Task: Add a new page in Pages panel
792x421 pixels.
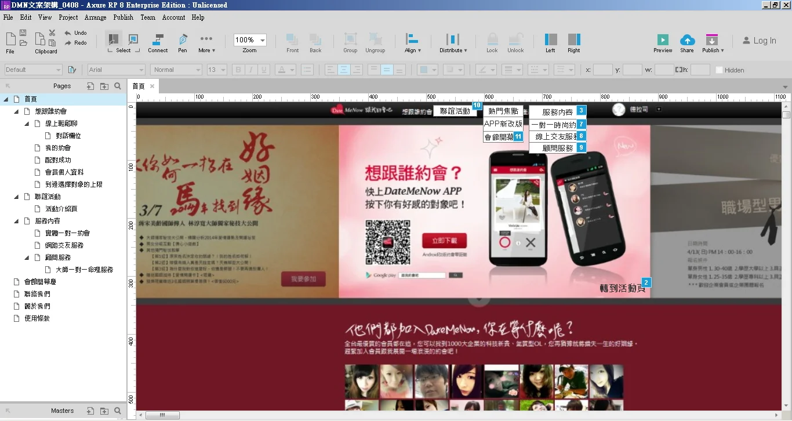Action: pos(90,86)
